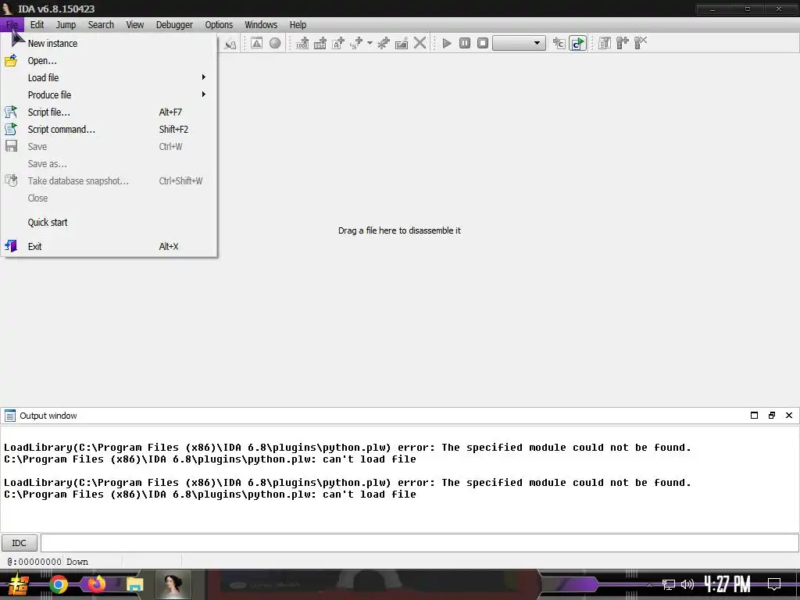Click the Output window title icon
The image size is (800, 600).
point(9,416)
